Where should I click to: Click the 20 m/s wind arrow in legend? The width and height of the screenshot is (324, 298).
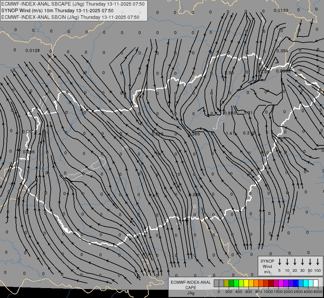pyautogui.click(x=295, y=262)
